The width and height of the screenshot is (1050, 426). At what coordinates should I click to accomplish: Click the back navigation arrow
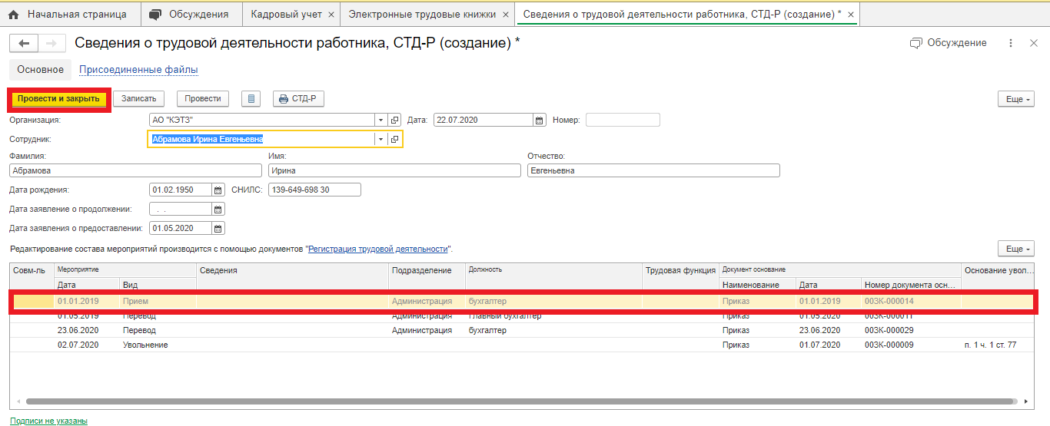click(24, 44)
